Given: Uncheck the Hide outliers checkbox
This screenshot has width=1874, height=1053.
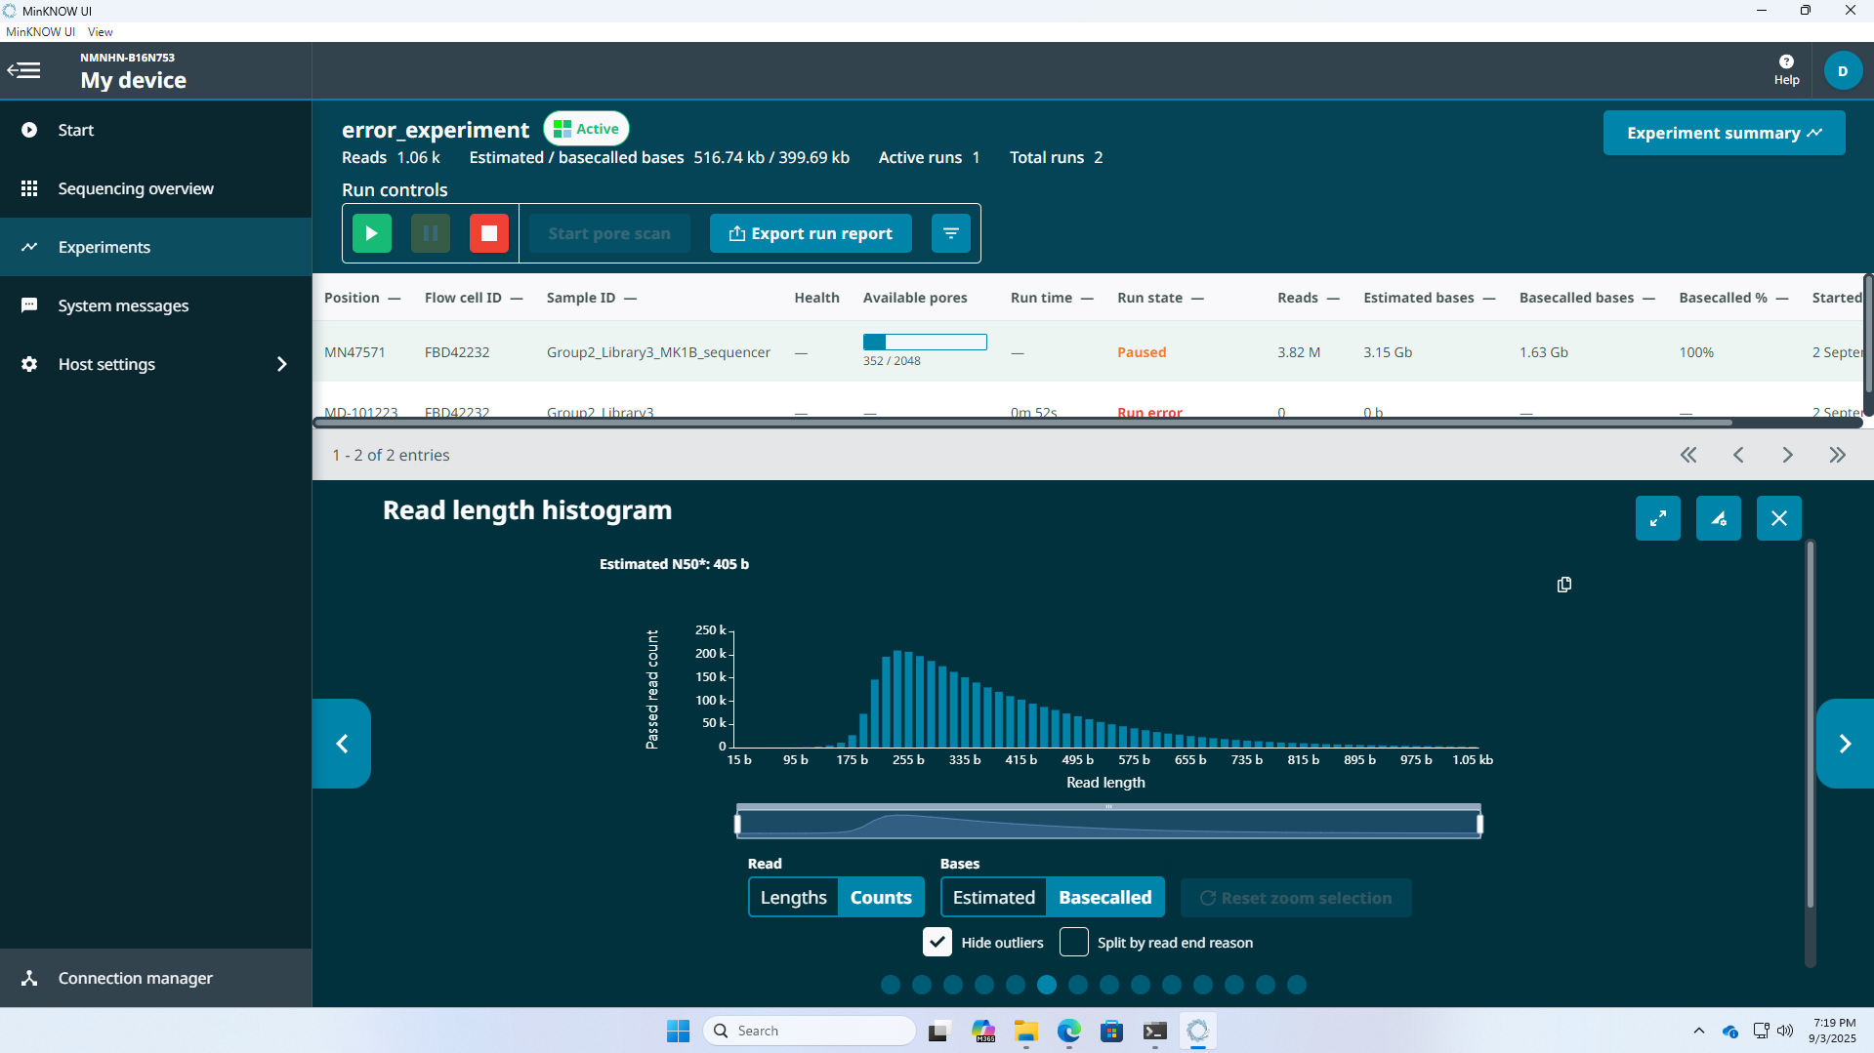Looking at the screenshot, I should [937, 943].
